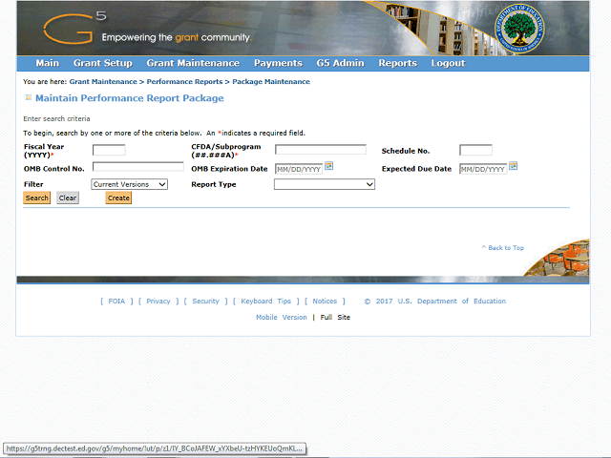Viewport: 611px width, 458px height.
Task: Open the Notices footer link
Action: [x=325, y=302]
